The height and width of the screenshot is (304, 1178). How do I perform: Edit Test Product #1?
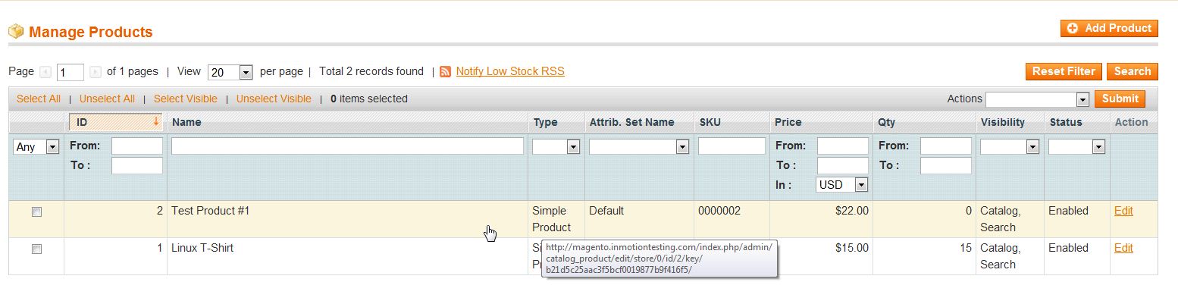pyautogui.click(x=1123, y=211)
